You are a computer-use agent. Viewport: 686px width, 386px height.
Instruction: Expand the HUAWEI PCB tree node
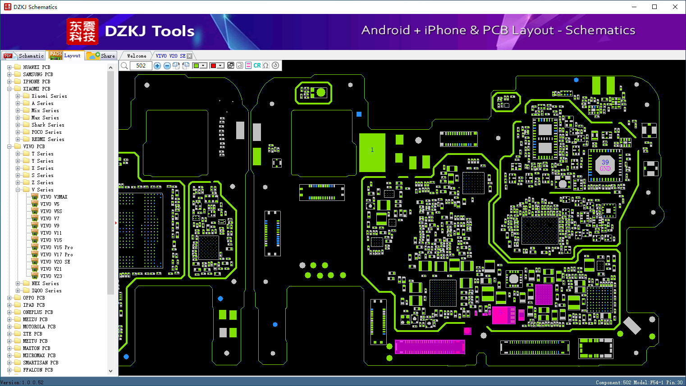click(x=9, y=67)
